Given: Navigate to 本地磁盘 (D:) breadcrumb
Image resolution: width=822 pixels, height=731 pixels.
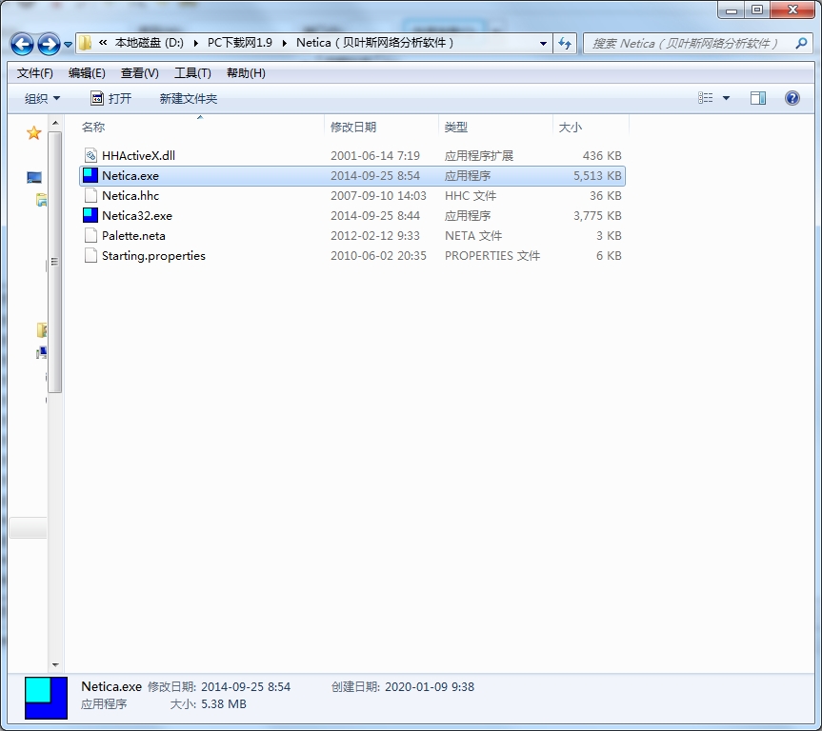Looking at the screenshot, I should click(x=149, y=43).
